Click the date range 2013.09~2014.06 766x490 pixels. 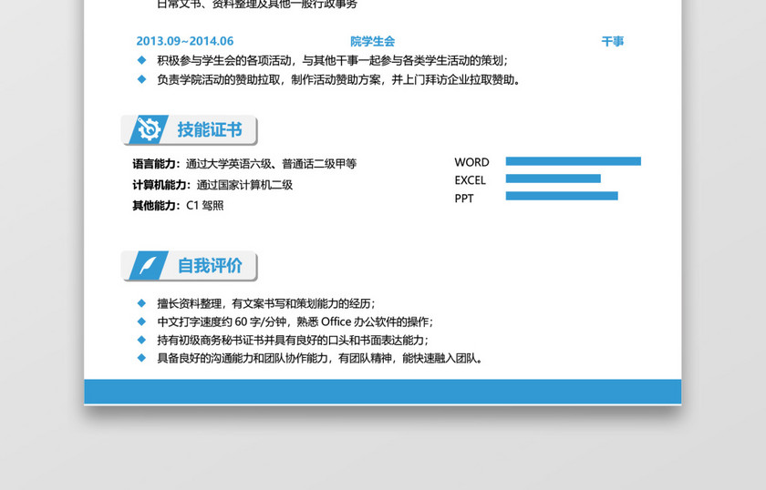click(184, 41)
